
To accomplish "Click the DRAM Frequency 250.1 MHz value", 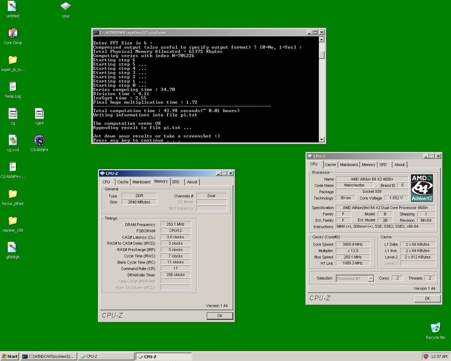I will (175, 224).
